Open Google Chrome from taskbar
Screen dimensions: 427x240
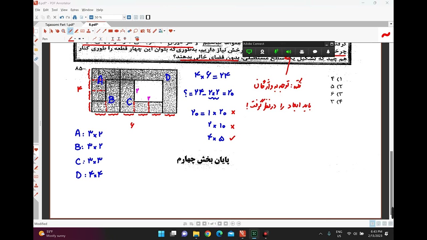click(207, 234)
